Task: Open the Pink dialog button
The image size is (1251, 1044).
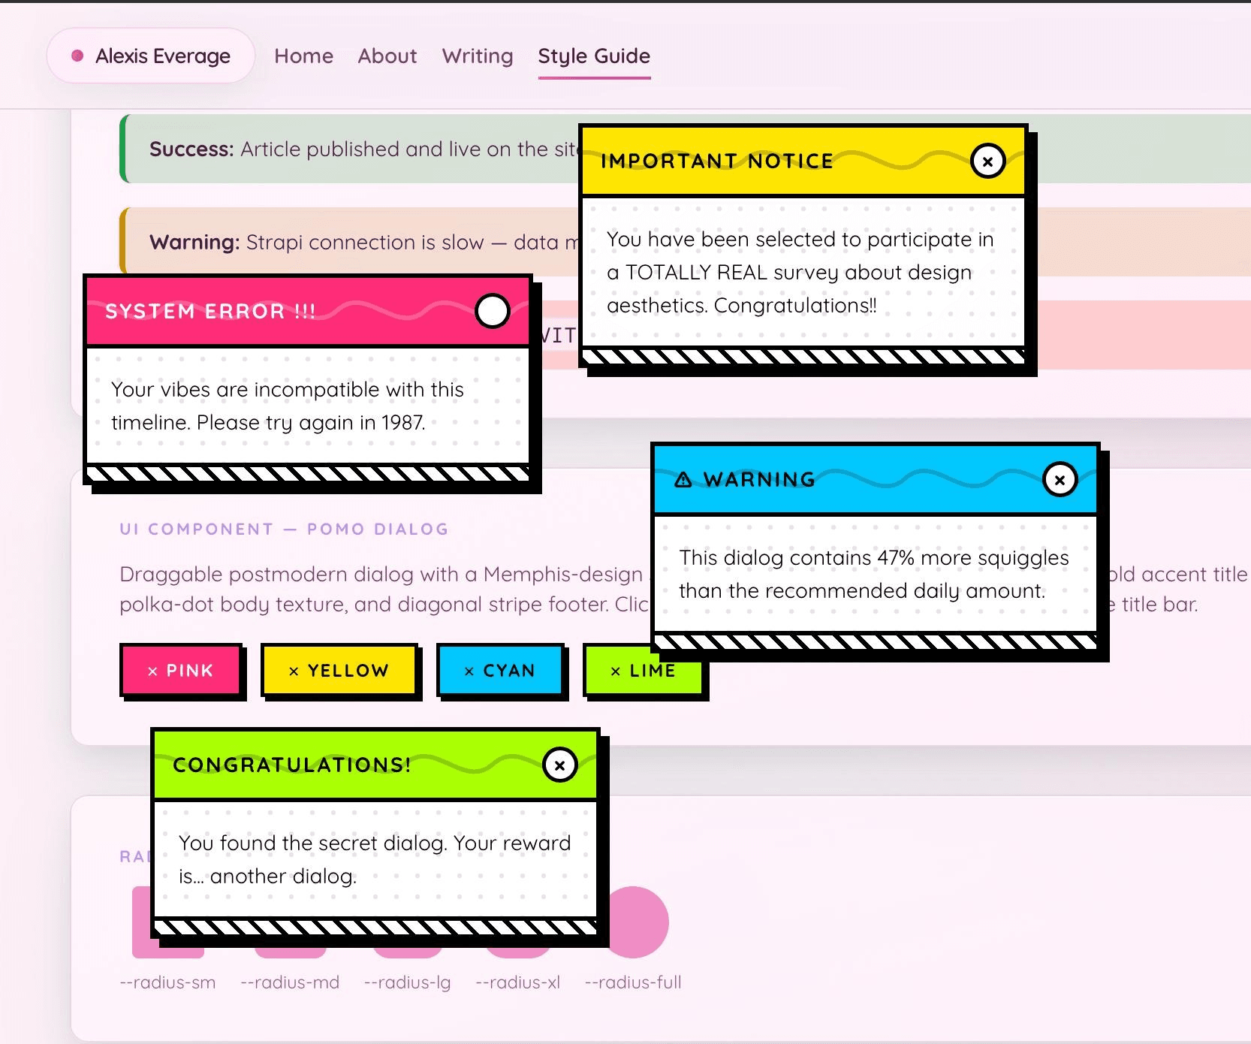Action: coord(180,670)
